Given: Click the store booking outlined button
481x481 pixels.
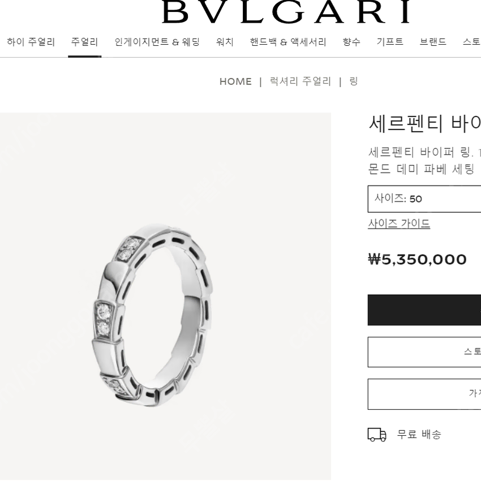Looking at the screenshot, I should 424,352.
